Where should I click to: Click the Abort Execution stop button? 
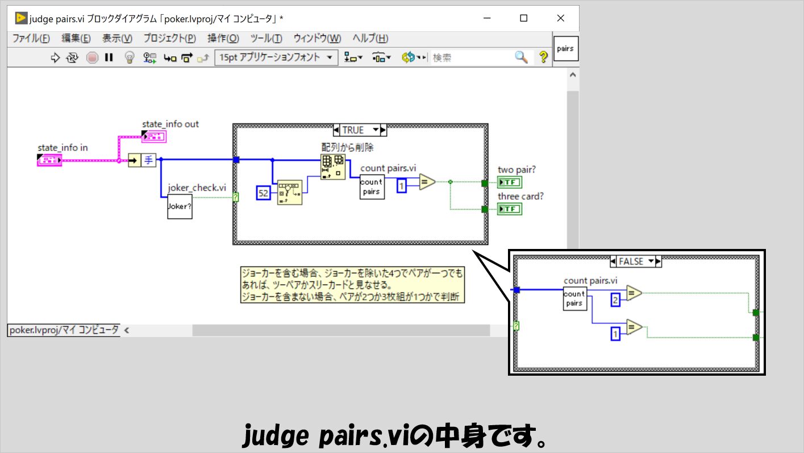click(x=92, y=57)
